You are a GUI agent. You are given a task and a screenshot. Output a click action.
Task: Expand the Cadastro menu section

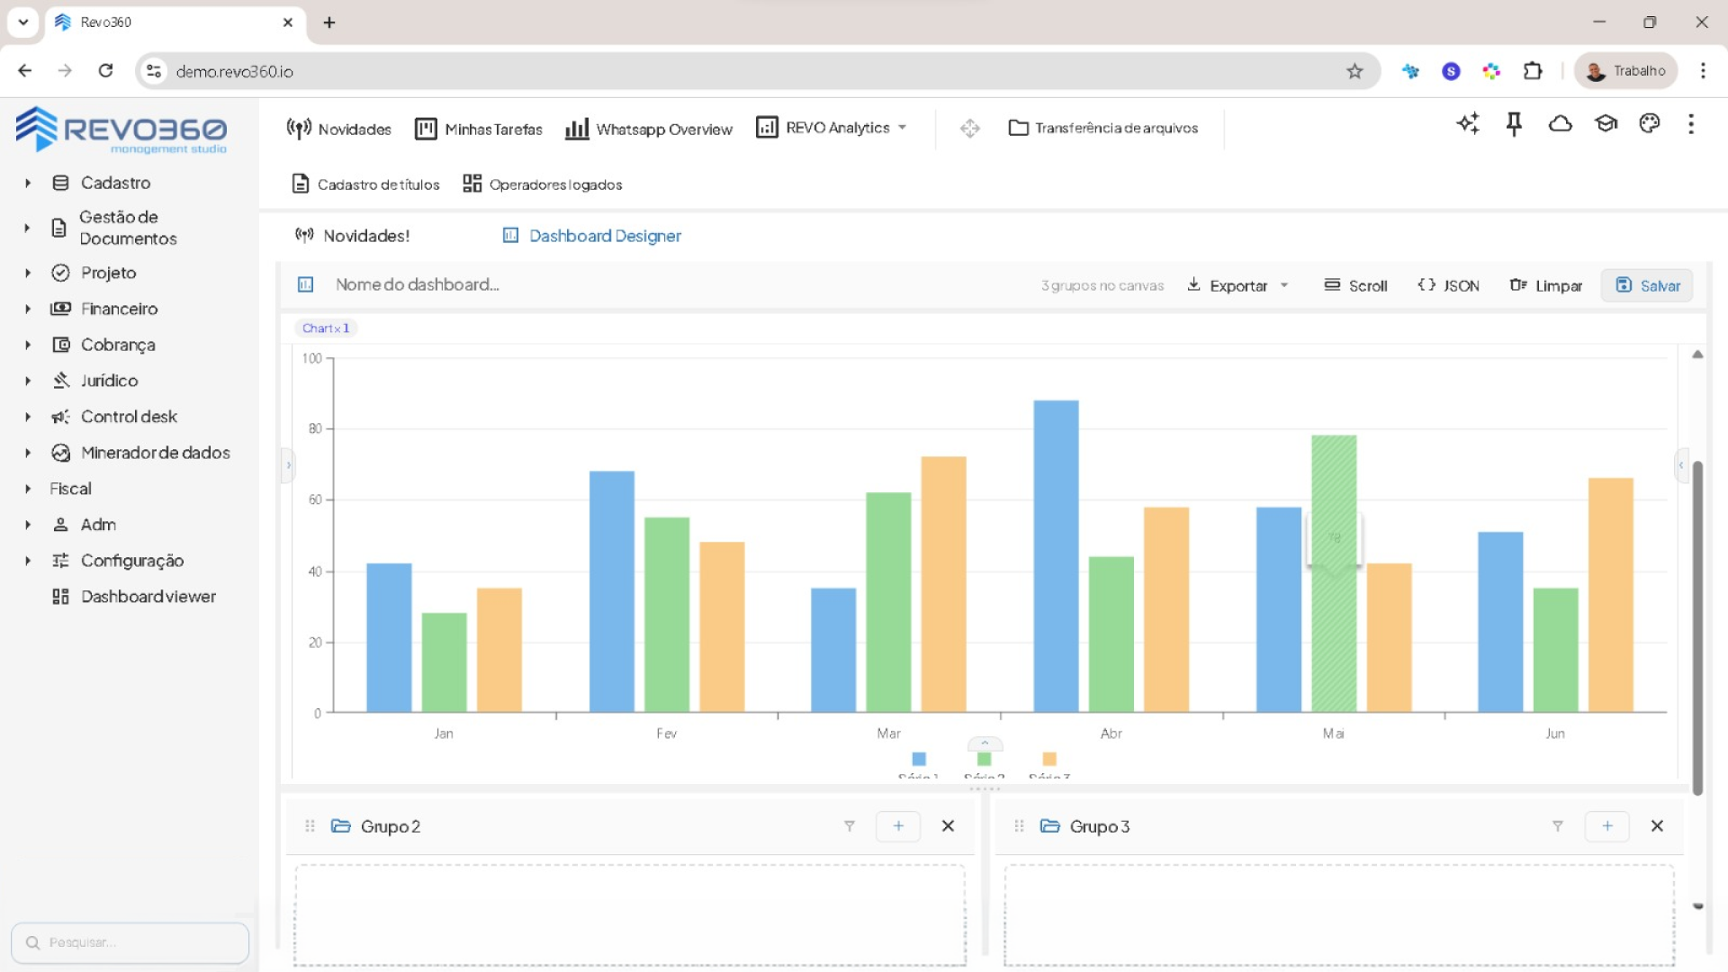point(28,183)
